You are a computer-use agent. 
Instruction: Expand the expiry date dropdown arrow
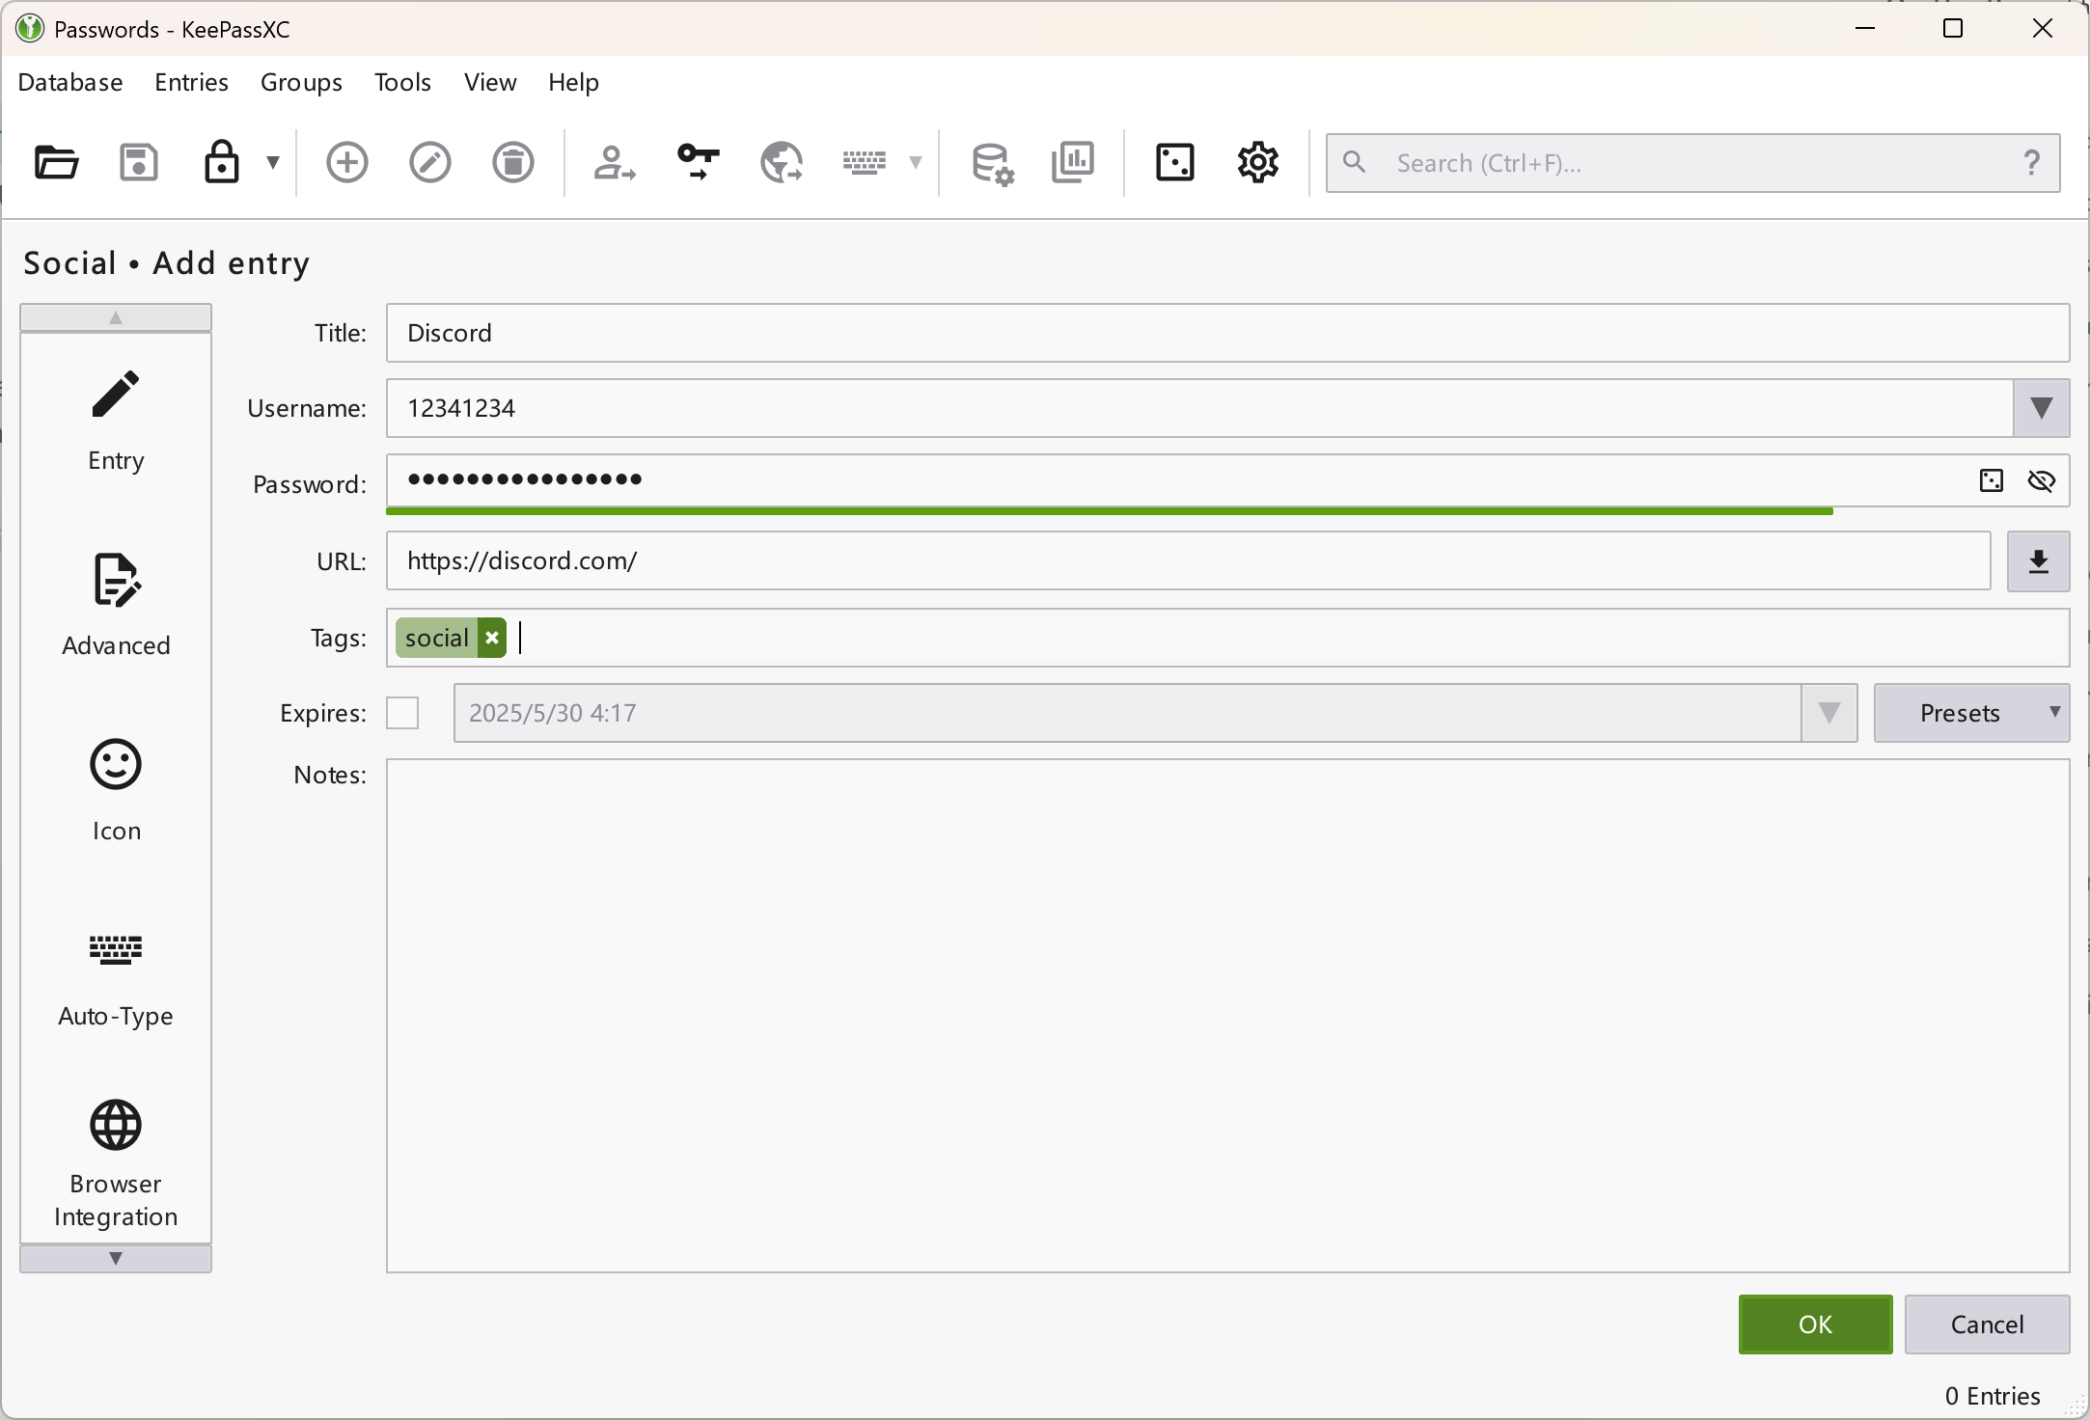[1829, 713]
